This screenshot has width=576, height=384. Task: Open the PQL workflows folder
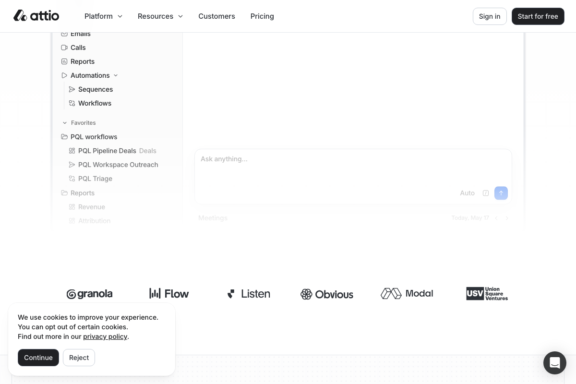(94, 137)
